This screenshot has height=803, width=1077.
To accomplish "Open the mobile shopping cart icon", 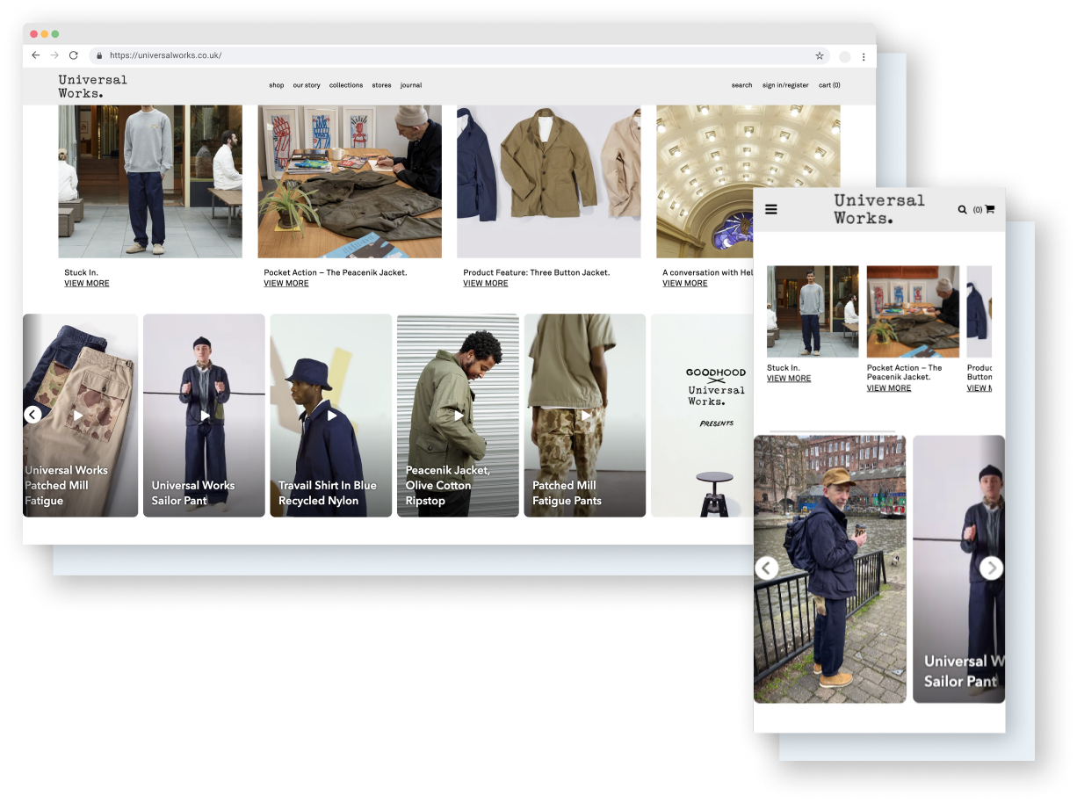I will 989,209.
